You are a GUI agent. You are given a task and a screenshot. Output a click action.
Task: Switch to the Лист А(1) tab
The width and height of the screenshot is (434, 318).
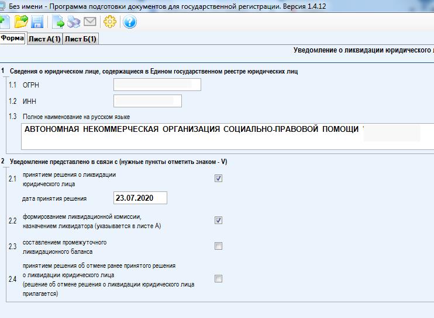pyautogui.click(x=45, y=39)
